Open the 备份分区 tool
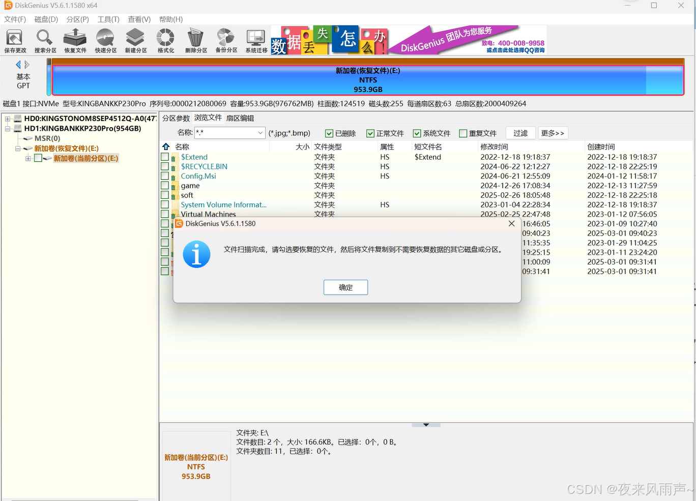Image resolution: width=696 pixels, height=501 pixels. coord(226,41)
